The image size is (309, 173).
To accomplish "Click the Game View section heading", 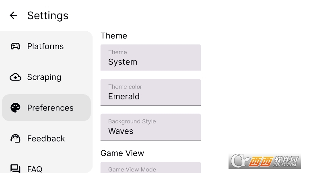I will (x=122, y=153).
